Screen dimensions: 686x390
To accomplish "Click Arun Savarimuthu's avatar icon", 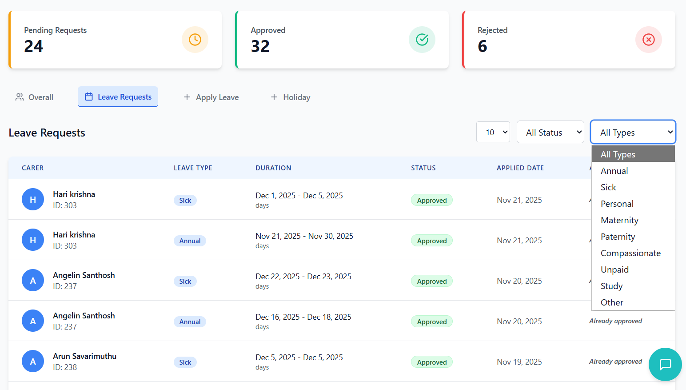I will point(33,362).
